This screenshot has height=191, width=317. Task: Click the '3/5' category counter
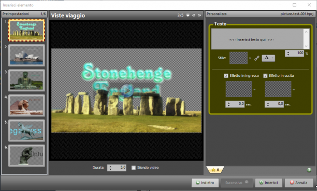pos(180,16)
